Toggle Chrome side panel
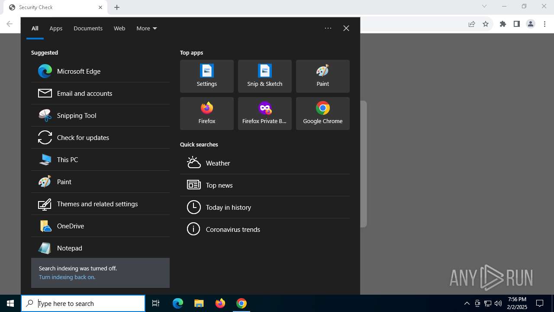Image resolution: width=554 pixels, height=312 pixels. (x=517, y=24)
